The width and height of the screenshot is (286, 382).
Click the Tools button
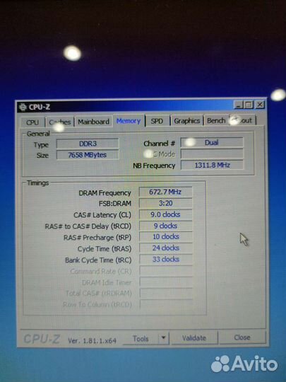[x=141, y=339]
